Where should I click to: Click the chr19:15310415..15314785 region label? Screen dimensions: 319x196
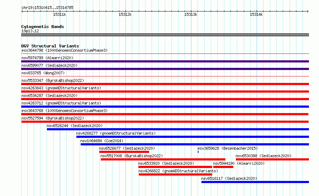(x=47, y=8)
